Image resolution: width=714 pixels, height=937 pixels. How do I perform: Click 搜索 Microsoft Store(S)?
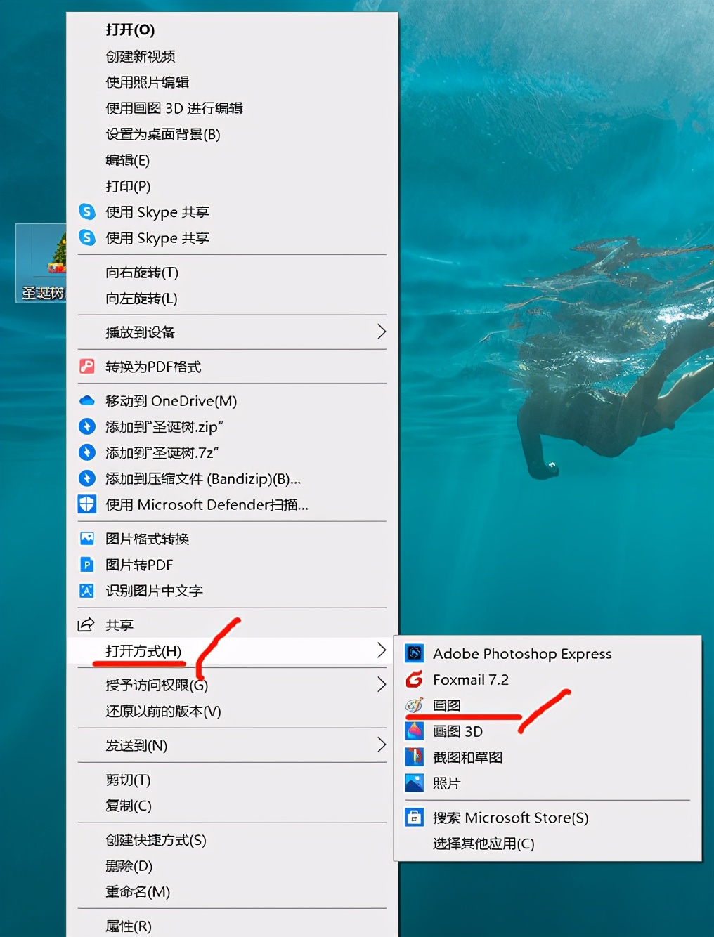click(512, 818)
